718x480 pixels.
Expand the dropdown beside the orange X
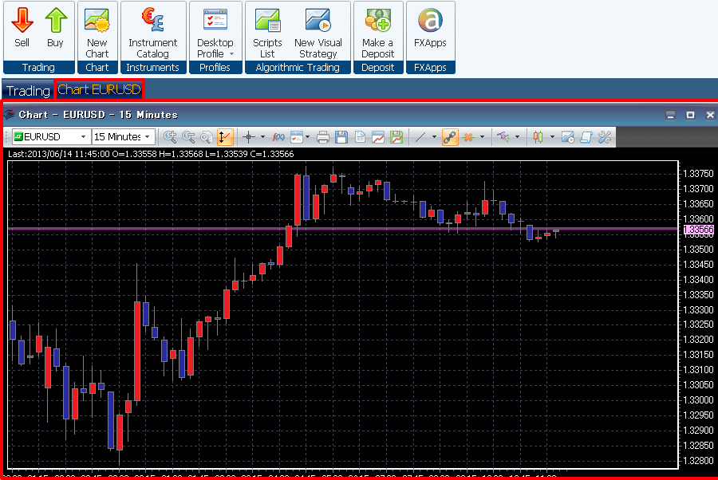coord(482,137)
